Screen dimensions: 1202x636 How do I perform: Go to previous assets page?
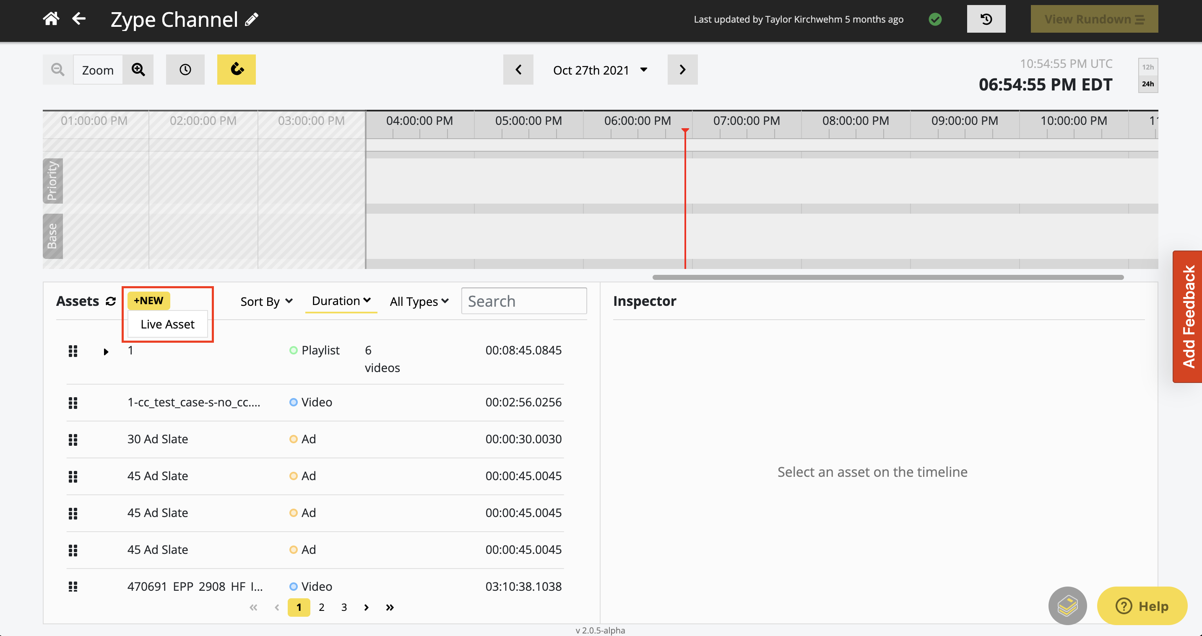277,607
